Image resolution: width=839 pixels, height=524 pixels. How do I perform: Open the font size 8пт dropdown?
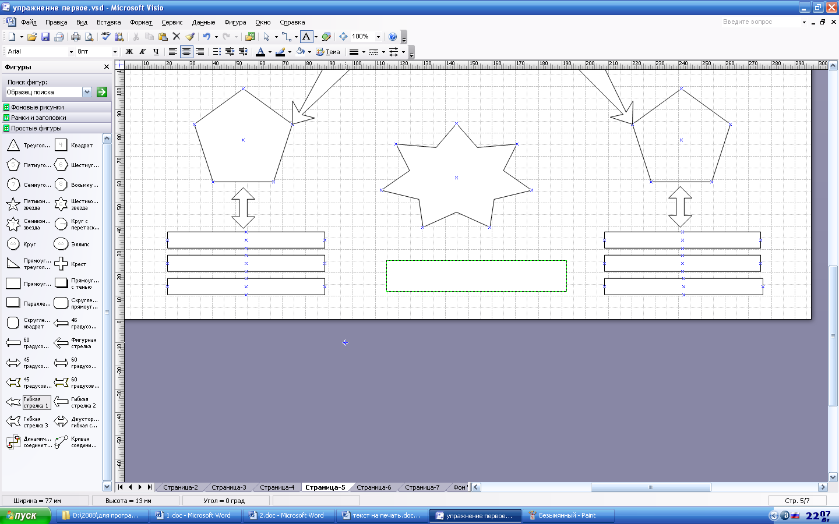pyautogui.click(x=115, y=52)
